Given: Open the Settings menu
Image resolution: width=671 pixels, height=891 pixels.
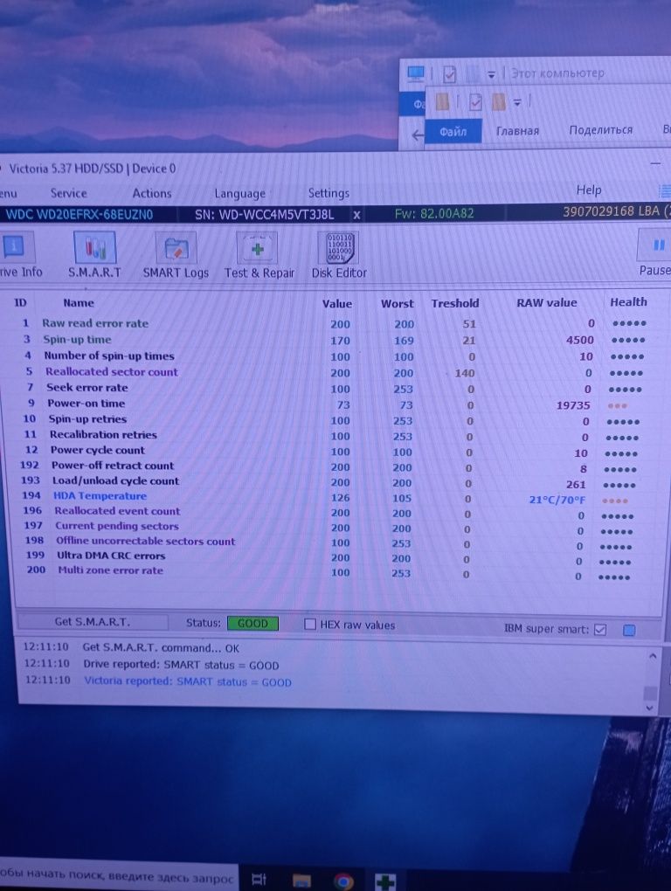Looking at the screenshot, I should [329, 193].
